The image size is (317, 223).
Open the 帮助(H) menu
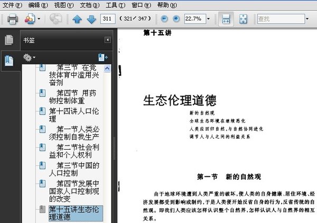click(167, 5)
